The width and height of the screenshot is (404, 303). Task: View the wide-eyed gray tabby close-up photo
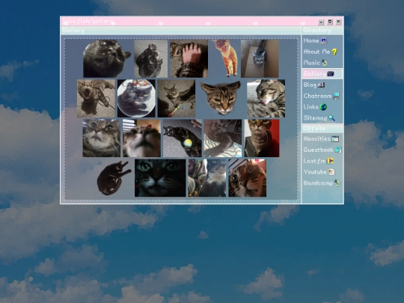tap(101, 138)
